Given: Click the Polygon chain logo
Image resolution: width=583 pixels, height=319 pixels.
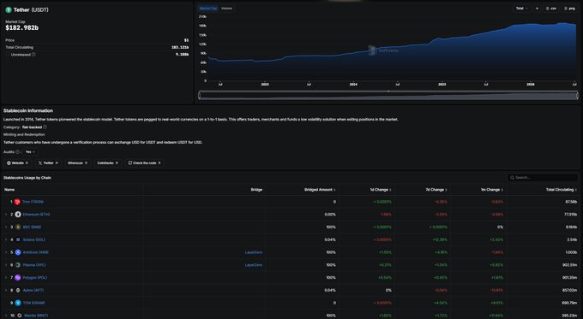Looking at the screenshot, I should pyautogui.click(x=18, y=277).
